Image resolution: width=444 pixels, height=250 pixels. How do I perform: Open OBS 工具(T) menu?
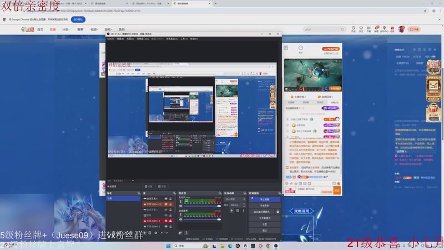tap(184, 38)
